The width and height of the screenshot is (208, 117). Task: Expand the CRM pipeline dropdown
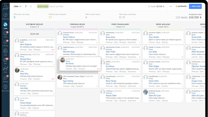tap(17, 6)
